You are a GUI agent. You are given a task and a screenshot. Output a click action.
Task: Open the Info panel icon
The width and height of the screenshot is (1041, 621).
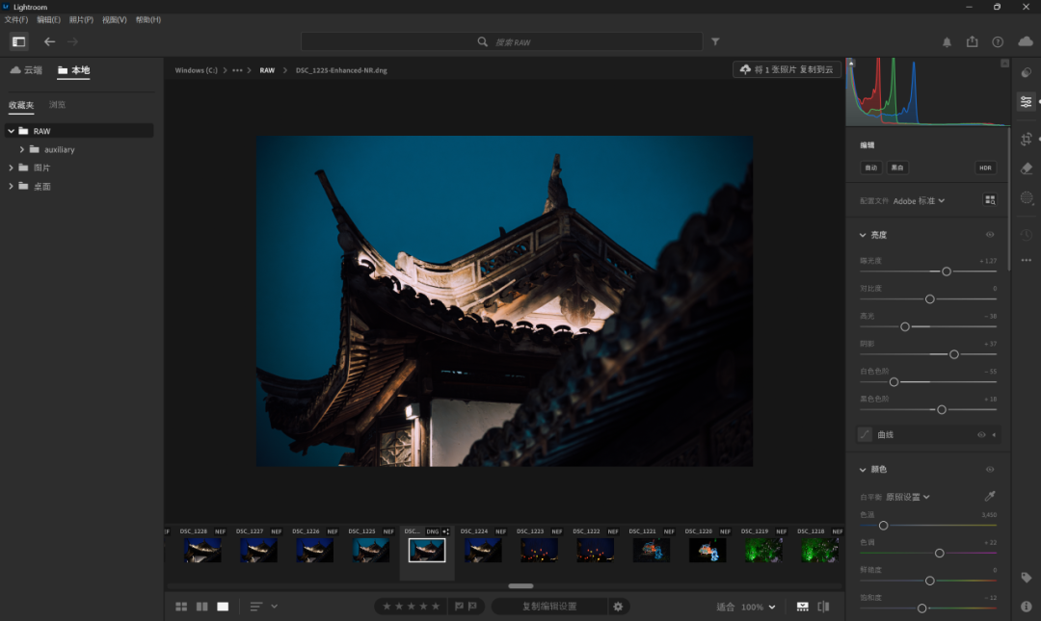coord(1026,607)
